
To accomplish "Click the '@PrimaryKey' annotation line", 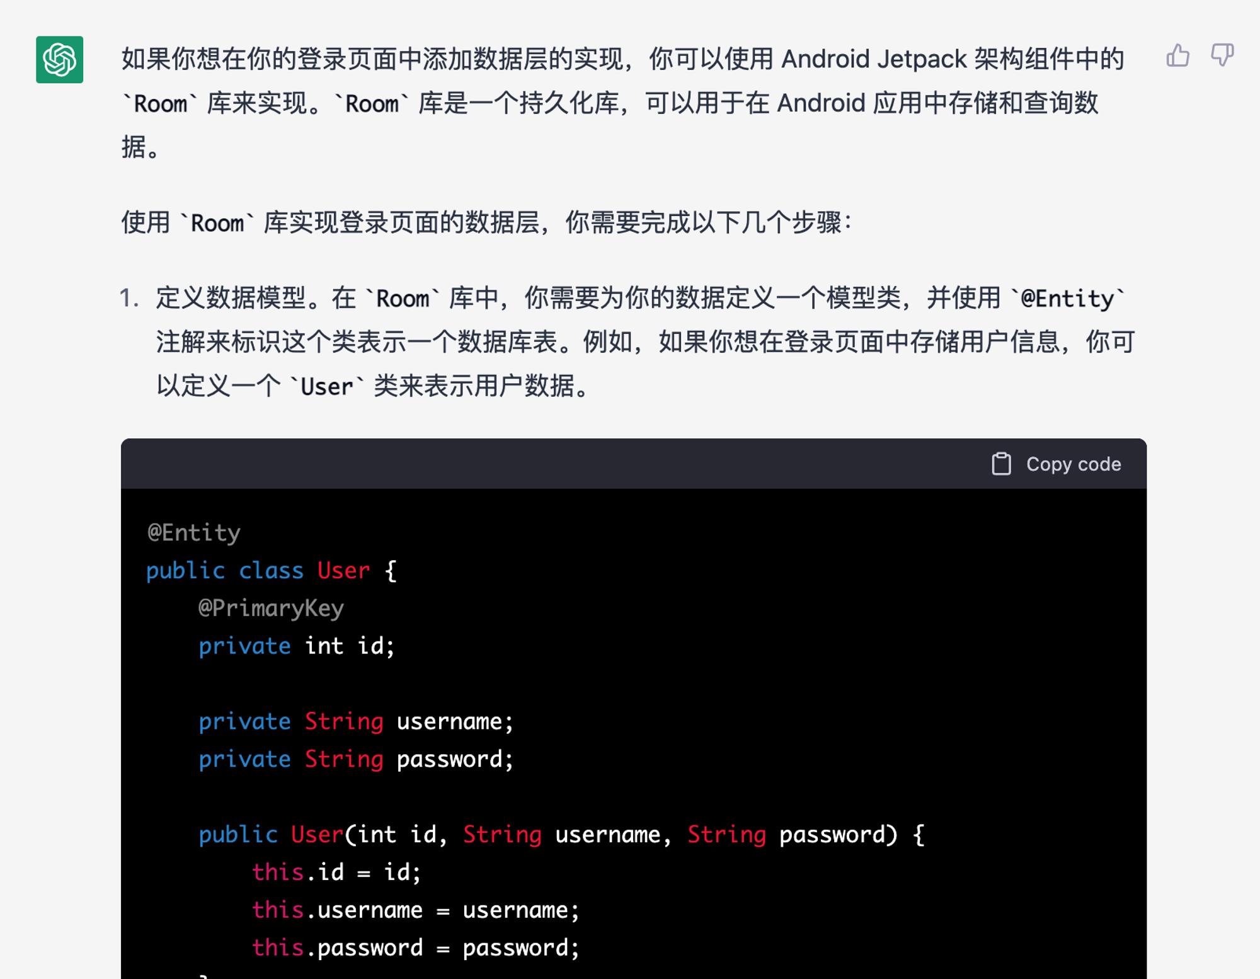I will 272,609.
